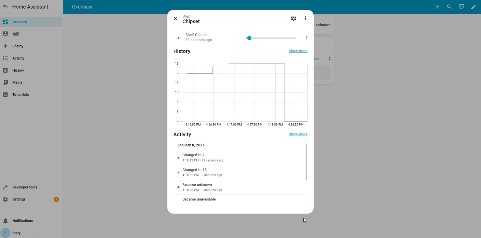
Task: Collapse the Home Assistant sidebar
Action: (x=5, y=7)
